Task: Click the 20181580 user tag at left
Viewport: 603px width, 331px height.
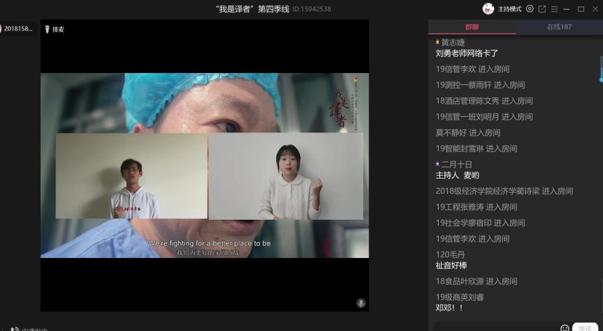Action: pos(18,29)
